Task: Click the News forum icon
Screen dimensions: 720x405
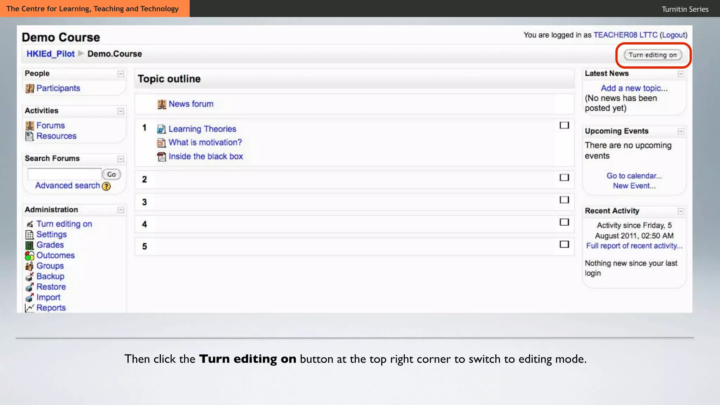Action: [162, 104]
